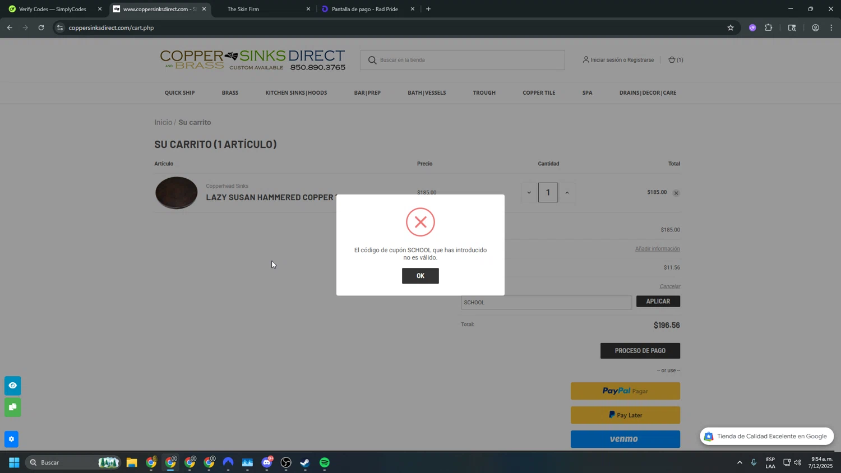Click the search magnifier icon
The width and height of the screenshot is (841, 473).
tap(372, 60)
